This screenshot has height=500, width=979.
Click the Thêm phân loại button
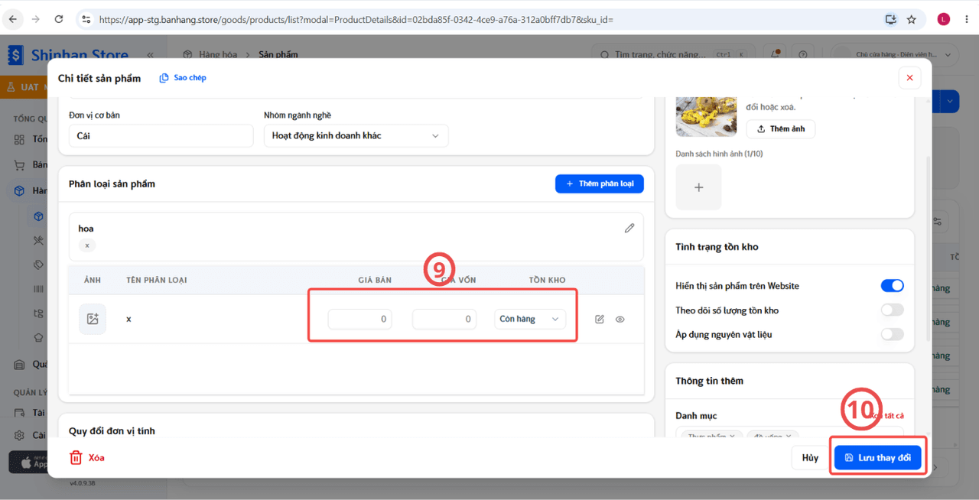tap(600, 183)
